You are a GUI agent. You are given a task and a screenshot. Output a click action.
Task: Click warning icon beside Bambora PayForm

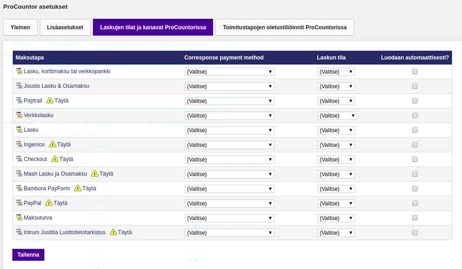pos(77,188)
